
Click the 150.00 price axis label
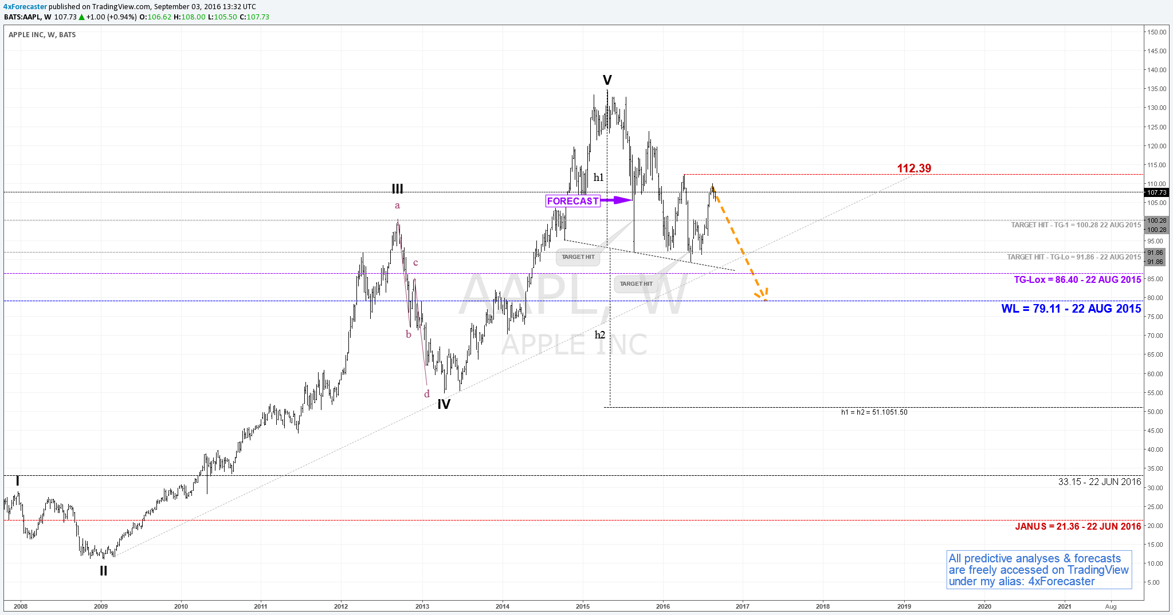[x=1156, y=32]
